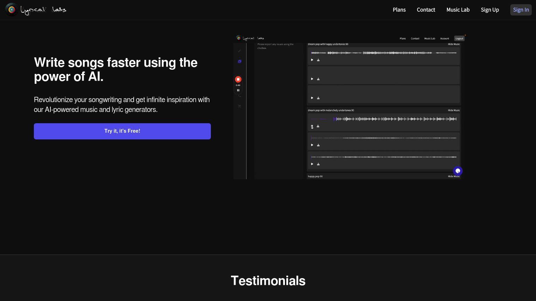Click the 'Testimonials' heading
Image resolution: width=536 pixels, height=301 pixels.
pyautogui.click(x=268, y=281)
